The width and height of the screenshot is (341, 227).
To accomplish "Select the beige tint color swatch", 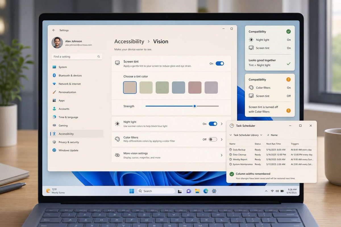I will point(130,87).
